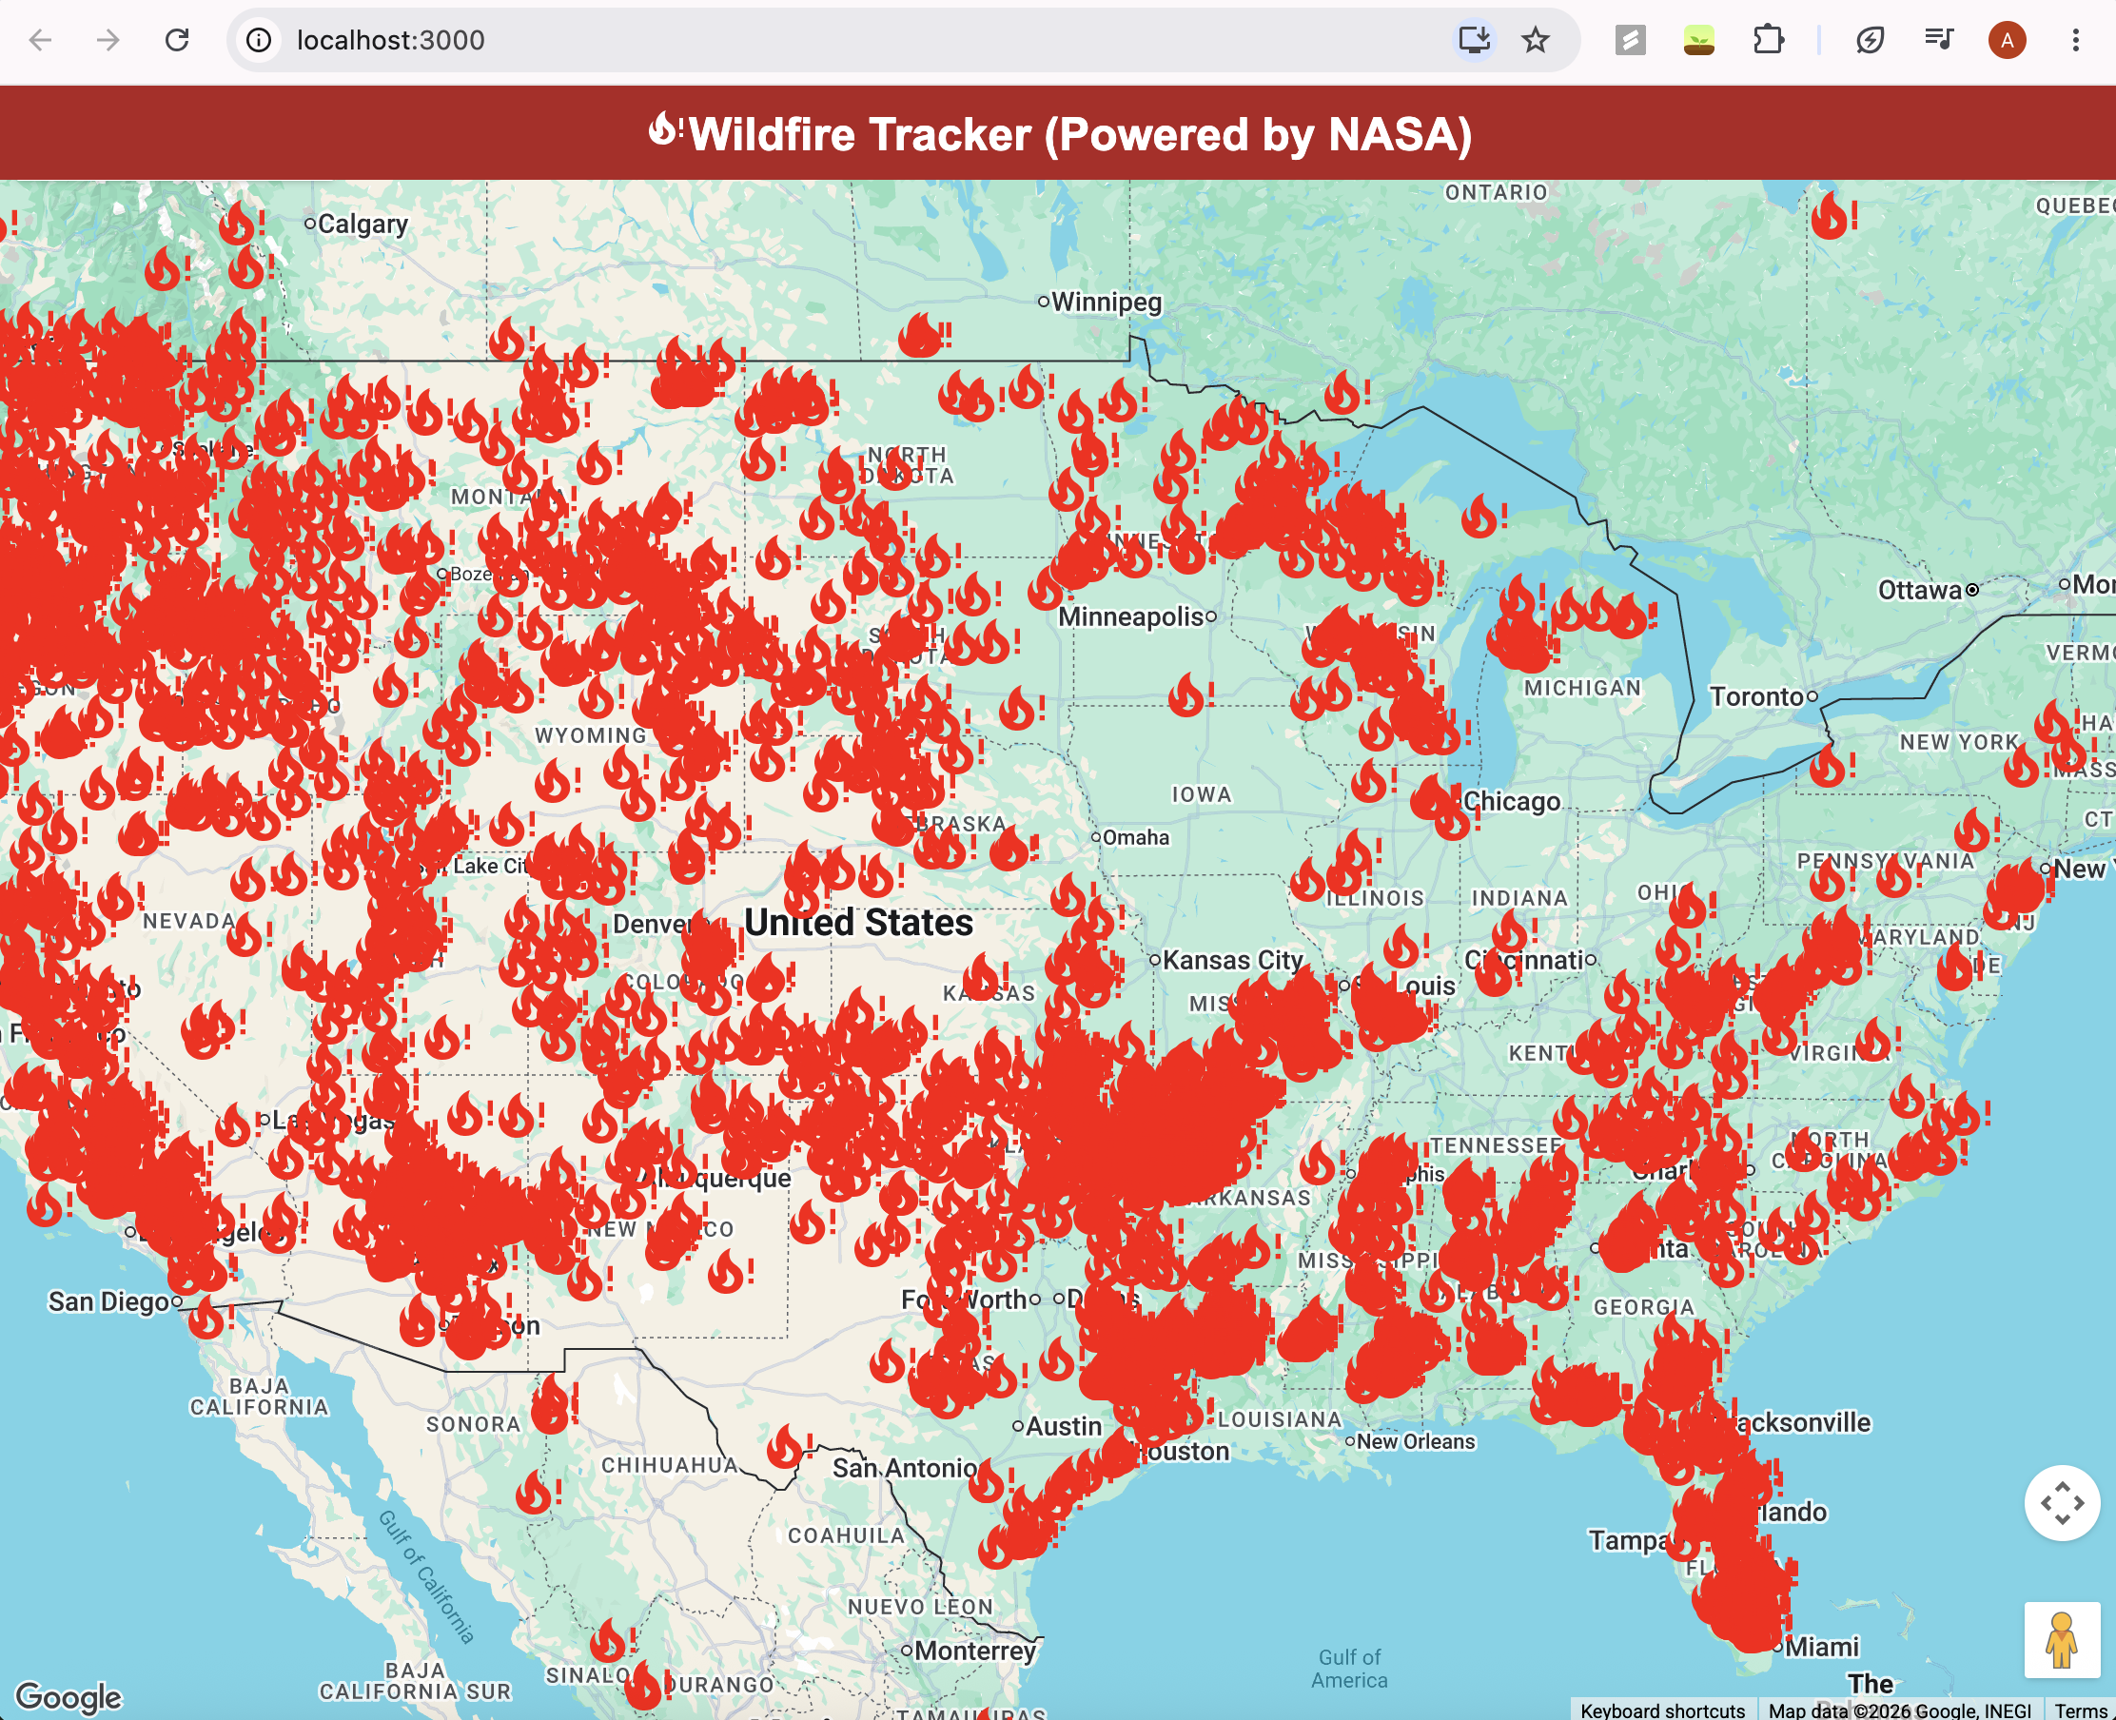The image size is (2116, 1720).
Task: Click the Minneapolis city label
Action: click(x=1135, y=617)
